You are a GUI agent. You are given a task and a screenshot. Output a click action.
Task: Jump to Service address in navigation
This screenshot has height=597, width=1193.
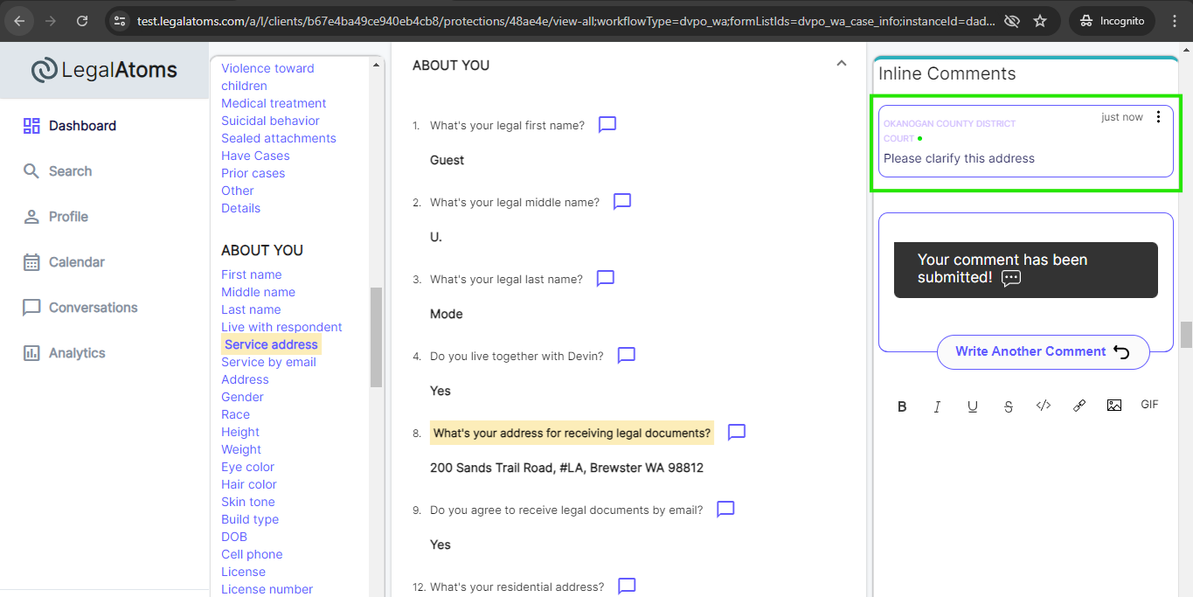(x=271, y=344)
